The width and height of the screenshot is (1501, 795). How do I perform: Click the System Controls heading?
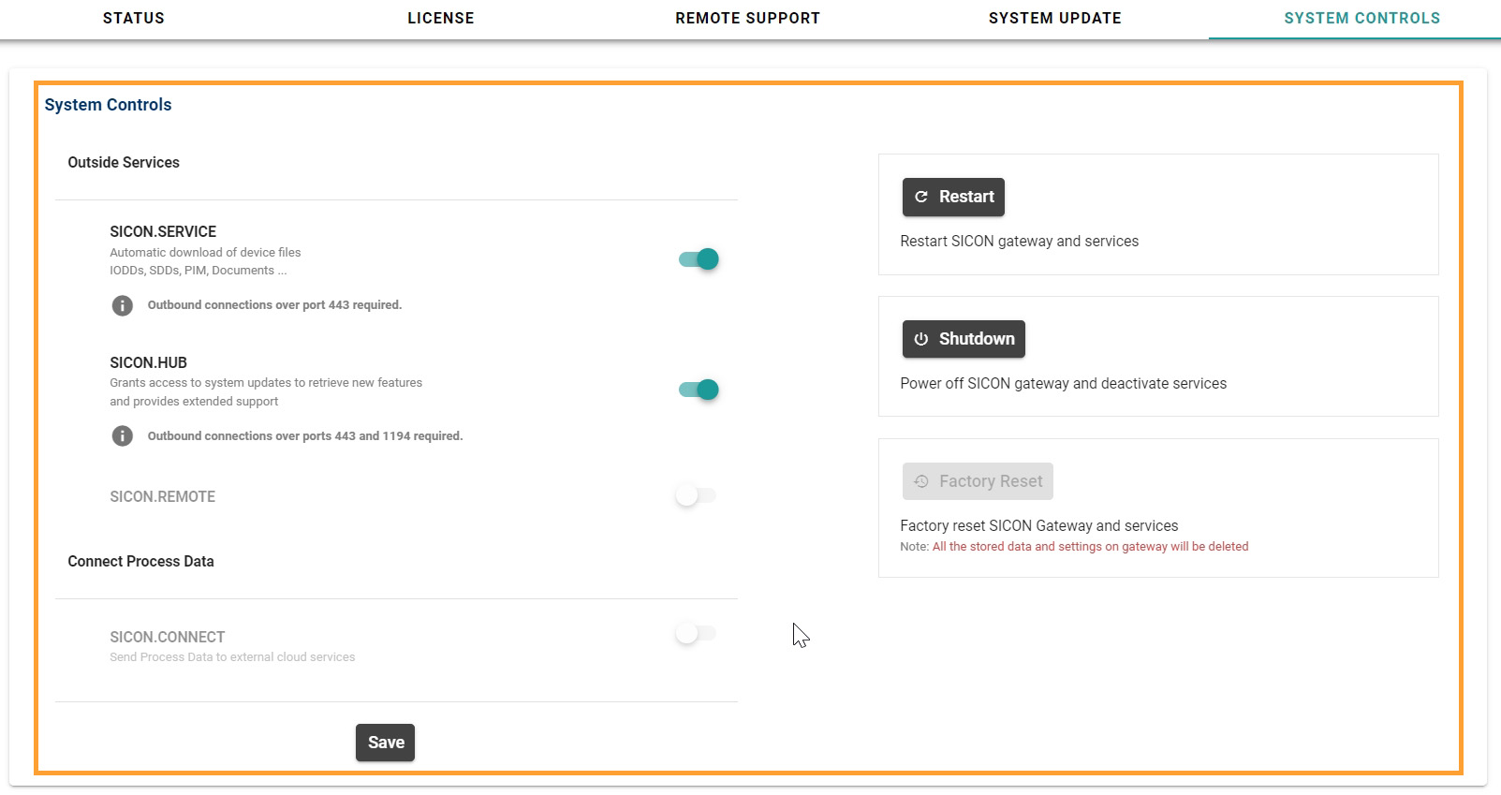pos(109,105)
